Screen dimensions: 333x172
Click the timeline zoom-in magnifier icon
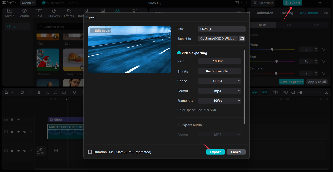[x=326, y=92]
